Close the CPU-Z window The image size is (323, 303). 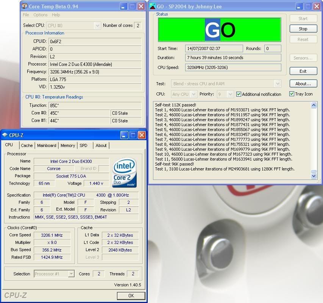(x=142, y=135)
